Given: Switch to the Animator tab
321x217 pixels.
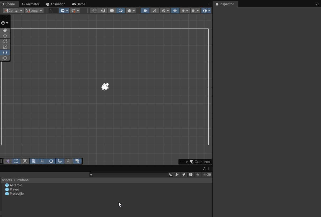Looking at the screenshot, I should click(x=31, y=4).
